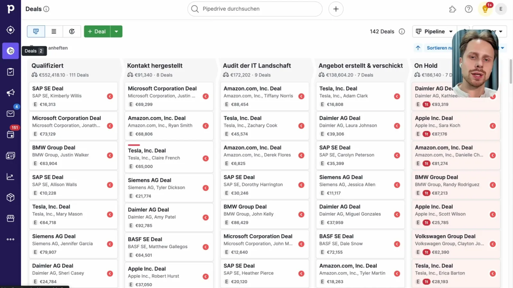Open the quick add plus button
Viewport: 513px width, 288px height.
coord(336,9)
